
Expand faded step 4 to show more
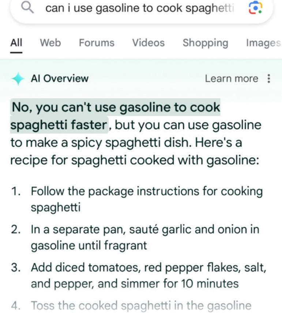click(141, 305)
